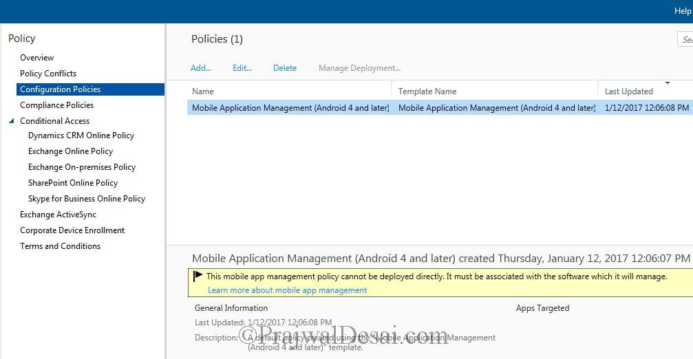Click Manage Deployment... button

[x=359, y=68]
